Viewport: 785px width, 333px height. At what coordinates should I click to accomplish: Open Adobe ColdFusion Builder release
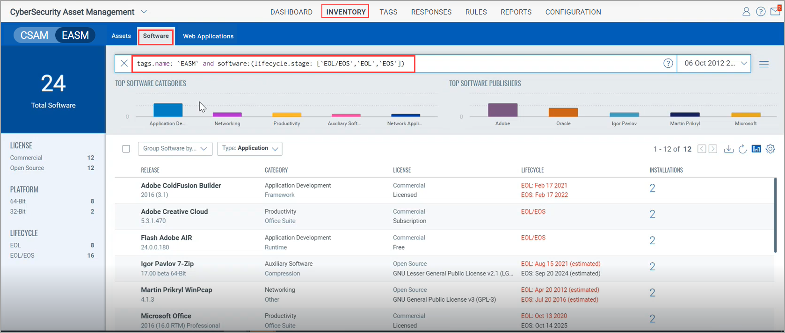click(181, 186)
